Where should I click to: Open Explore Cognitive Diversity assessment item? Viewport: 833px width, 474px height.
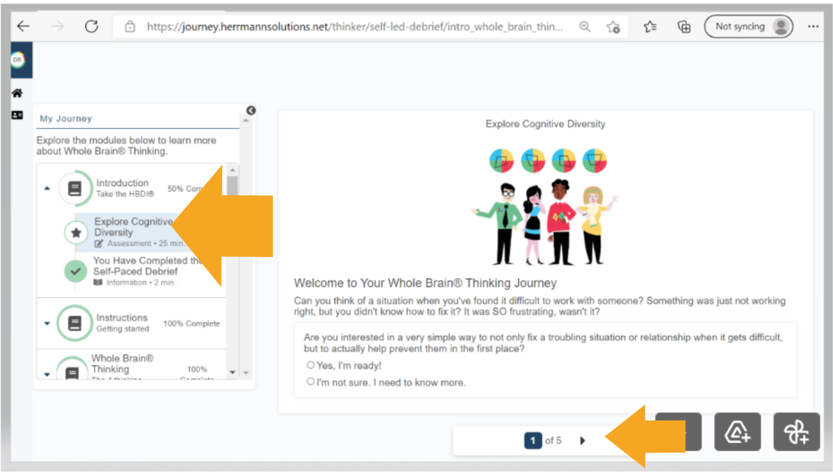(x=133, y=227)
